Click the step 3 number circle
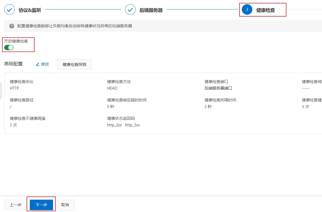The image size is (322, 212). [x=247, y=9]
